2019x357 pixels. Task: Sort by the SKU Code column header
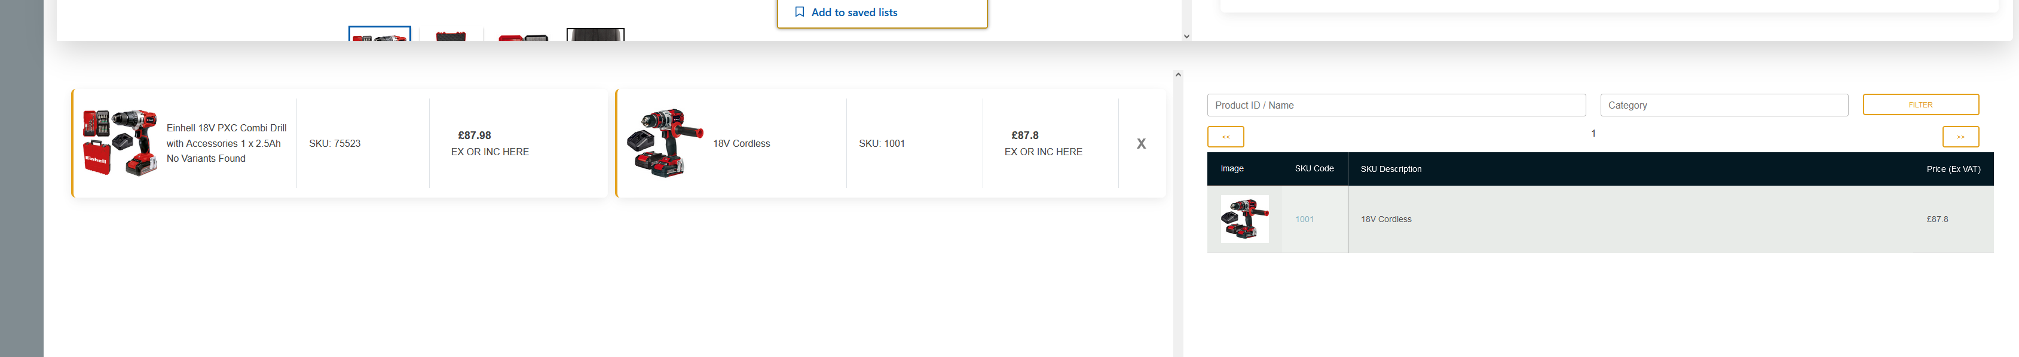pos(1314,168)
